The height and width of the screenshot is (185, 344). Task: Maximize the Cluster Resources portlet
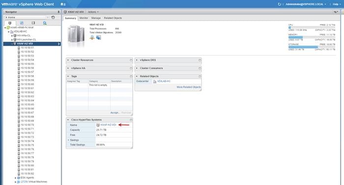pos(131,60)
